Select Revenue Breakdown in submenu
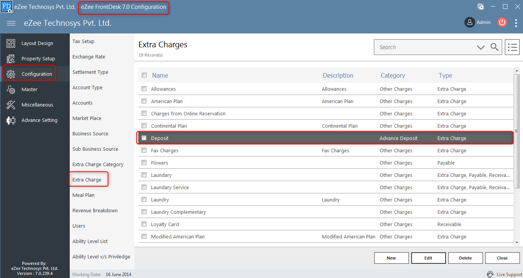This screenshot has height=278, width=523. coord(95,211)
